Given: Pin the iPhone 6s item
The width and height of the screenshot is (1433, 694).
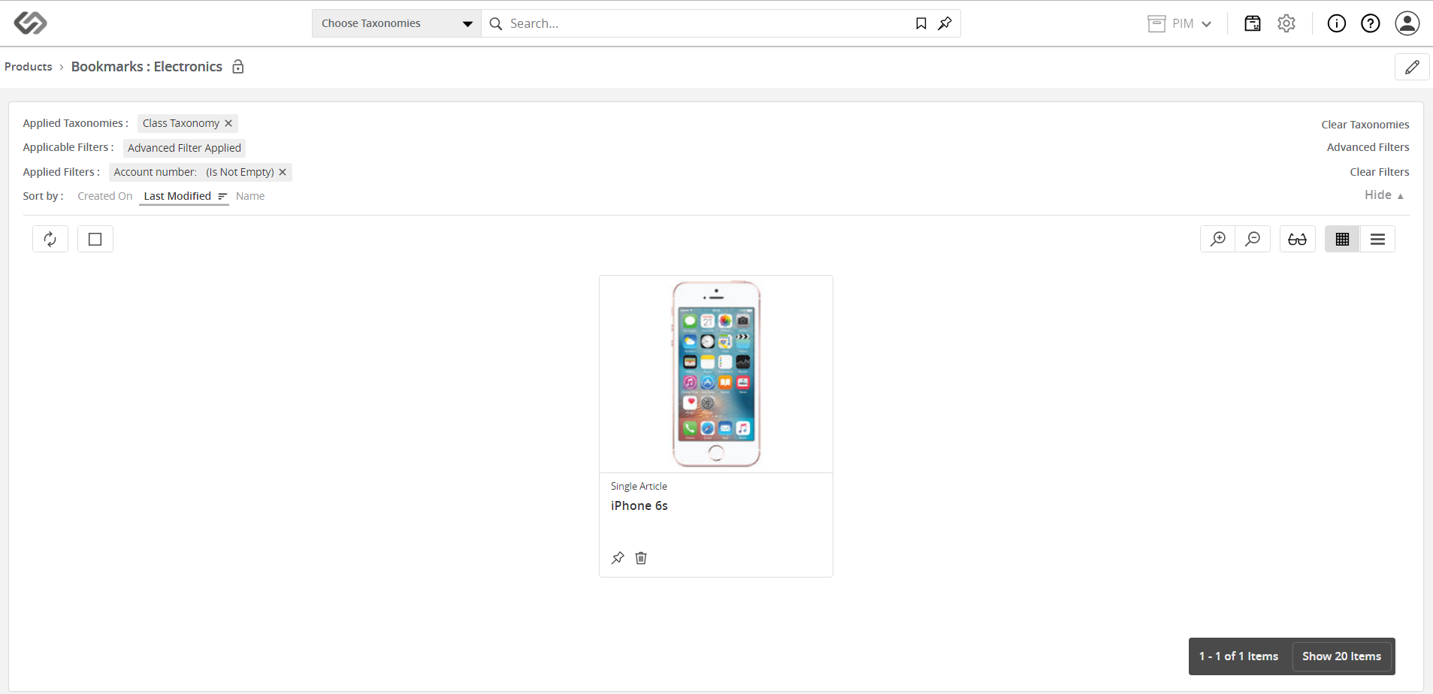Looking at the screenshot, I should pos(618,558).
